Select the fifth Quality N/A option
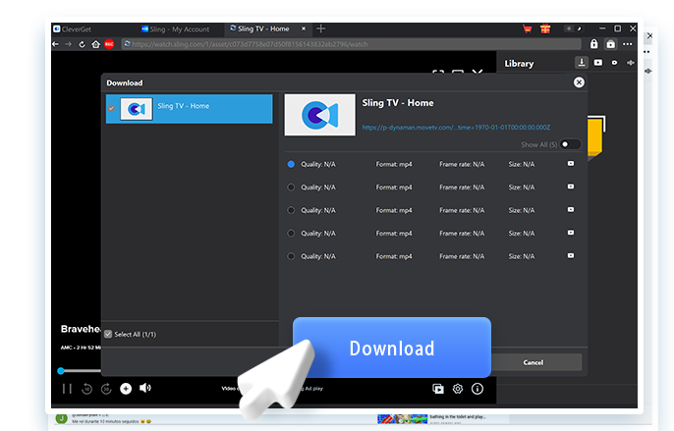 click(x=291, y=256)
